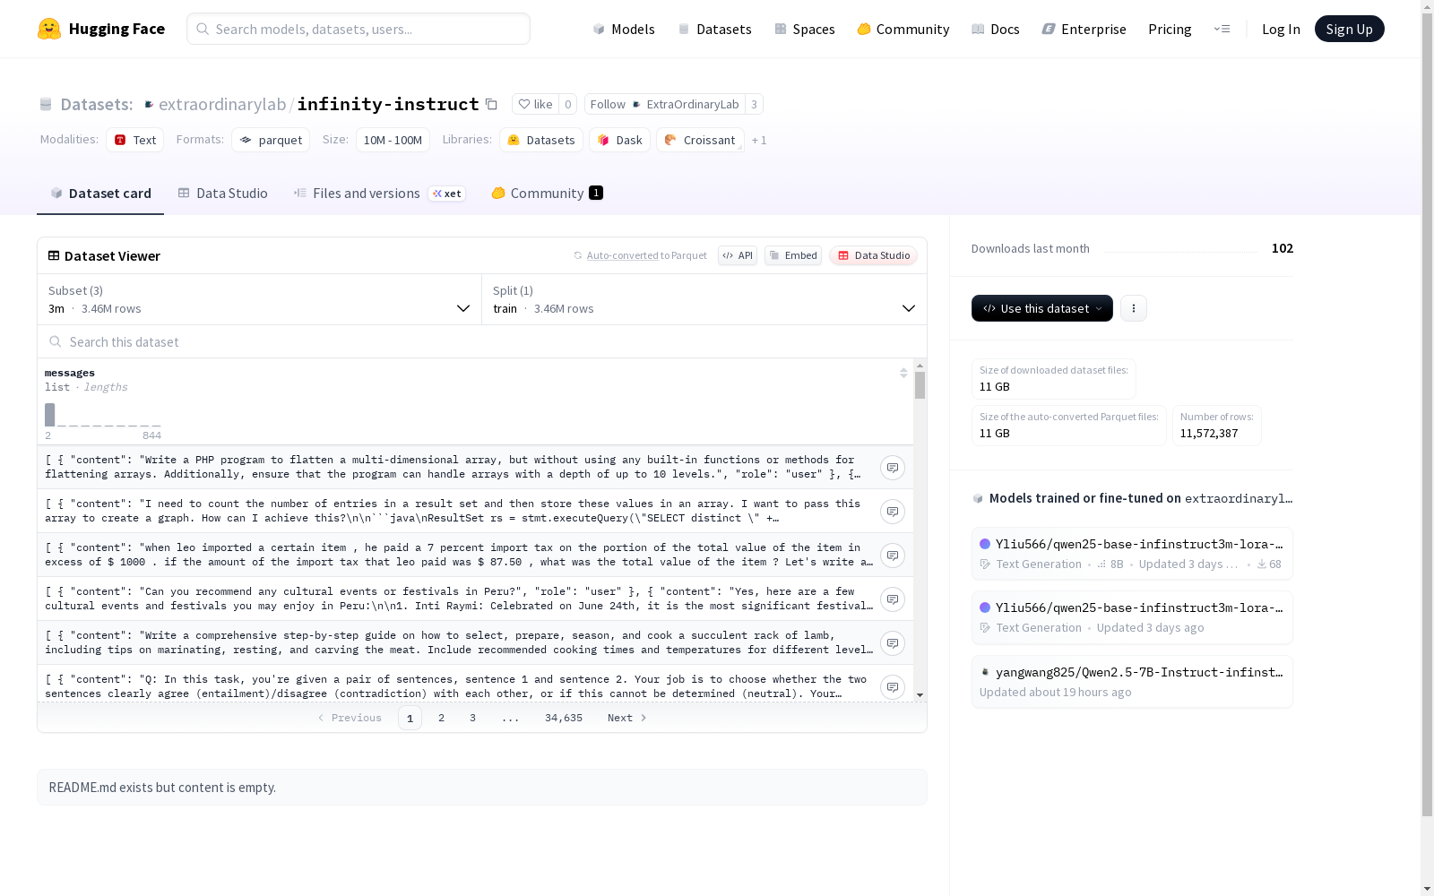Open the dataset more options kebab menu

tap(1134, 308)
